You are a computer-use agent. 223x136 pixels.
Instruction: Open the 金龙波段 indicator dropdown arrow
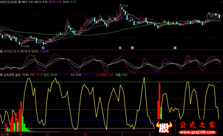(2, 75)
